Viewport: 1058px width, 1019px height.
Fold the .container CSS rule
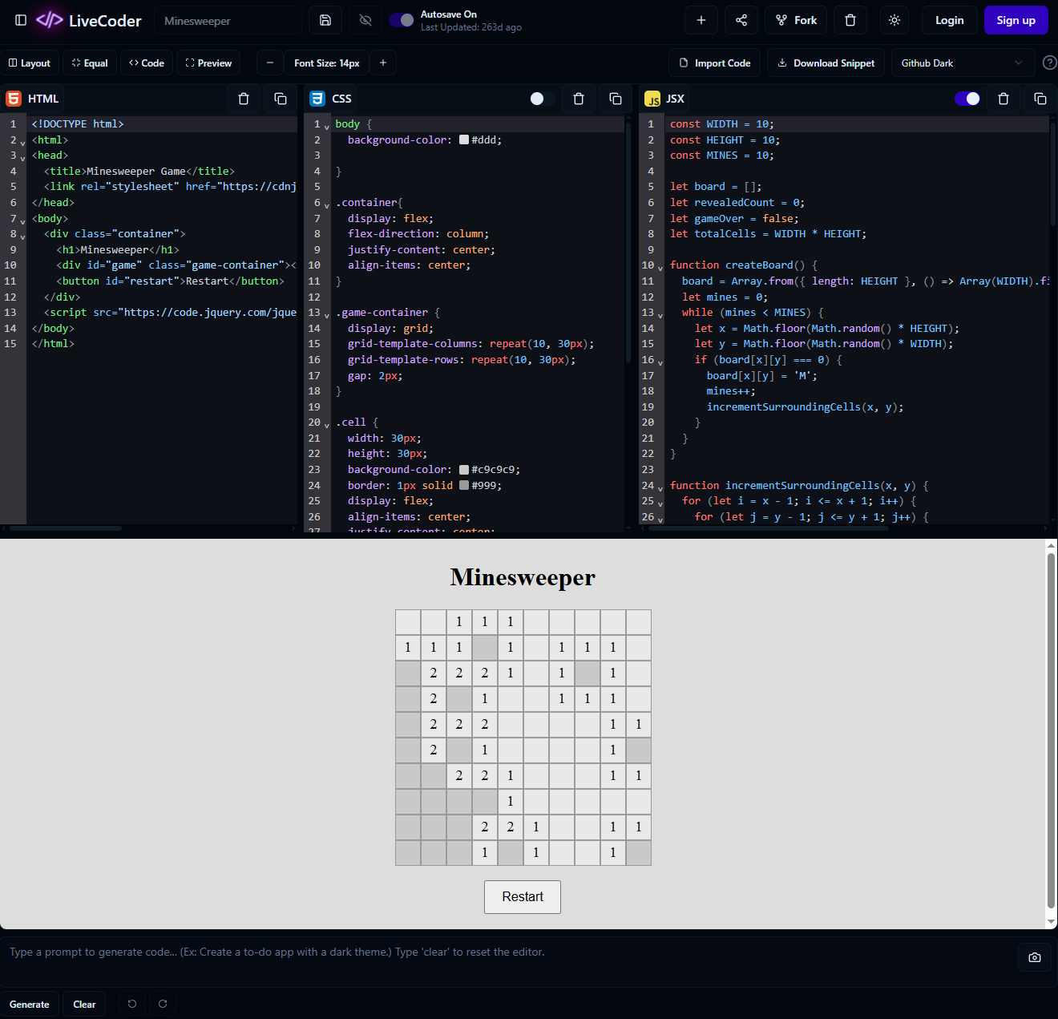tap(326, 205)
